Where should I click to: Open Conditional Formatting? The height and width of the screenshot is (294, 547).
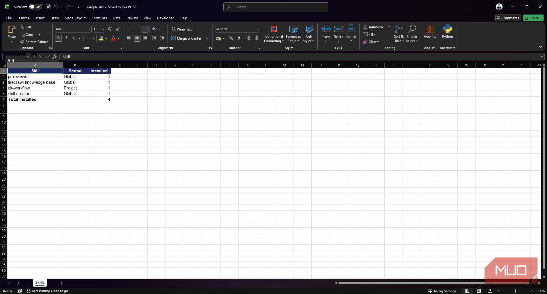tap(274, 34)
